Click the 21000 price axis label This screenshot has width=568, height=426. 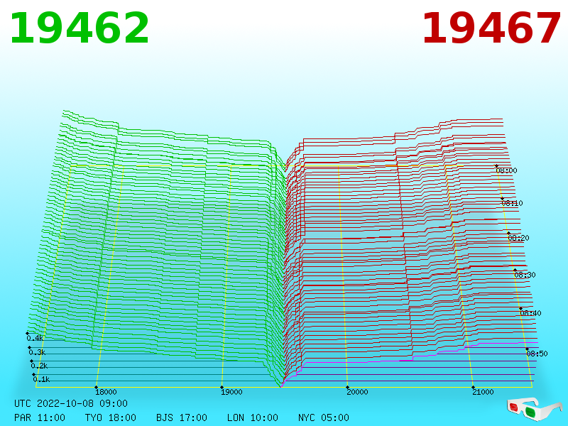tap(483, 392)
